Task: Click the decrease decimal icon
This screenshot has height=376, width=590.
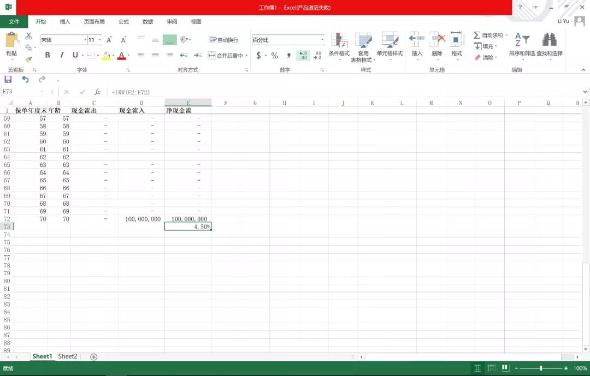Action: 317,55
